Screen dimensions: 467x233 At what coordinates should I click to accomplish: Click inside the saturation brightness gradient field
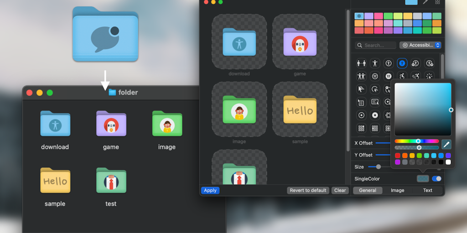[423, 109]
